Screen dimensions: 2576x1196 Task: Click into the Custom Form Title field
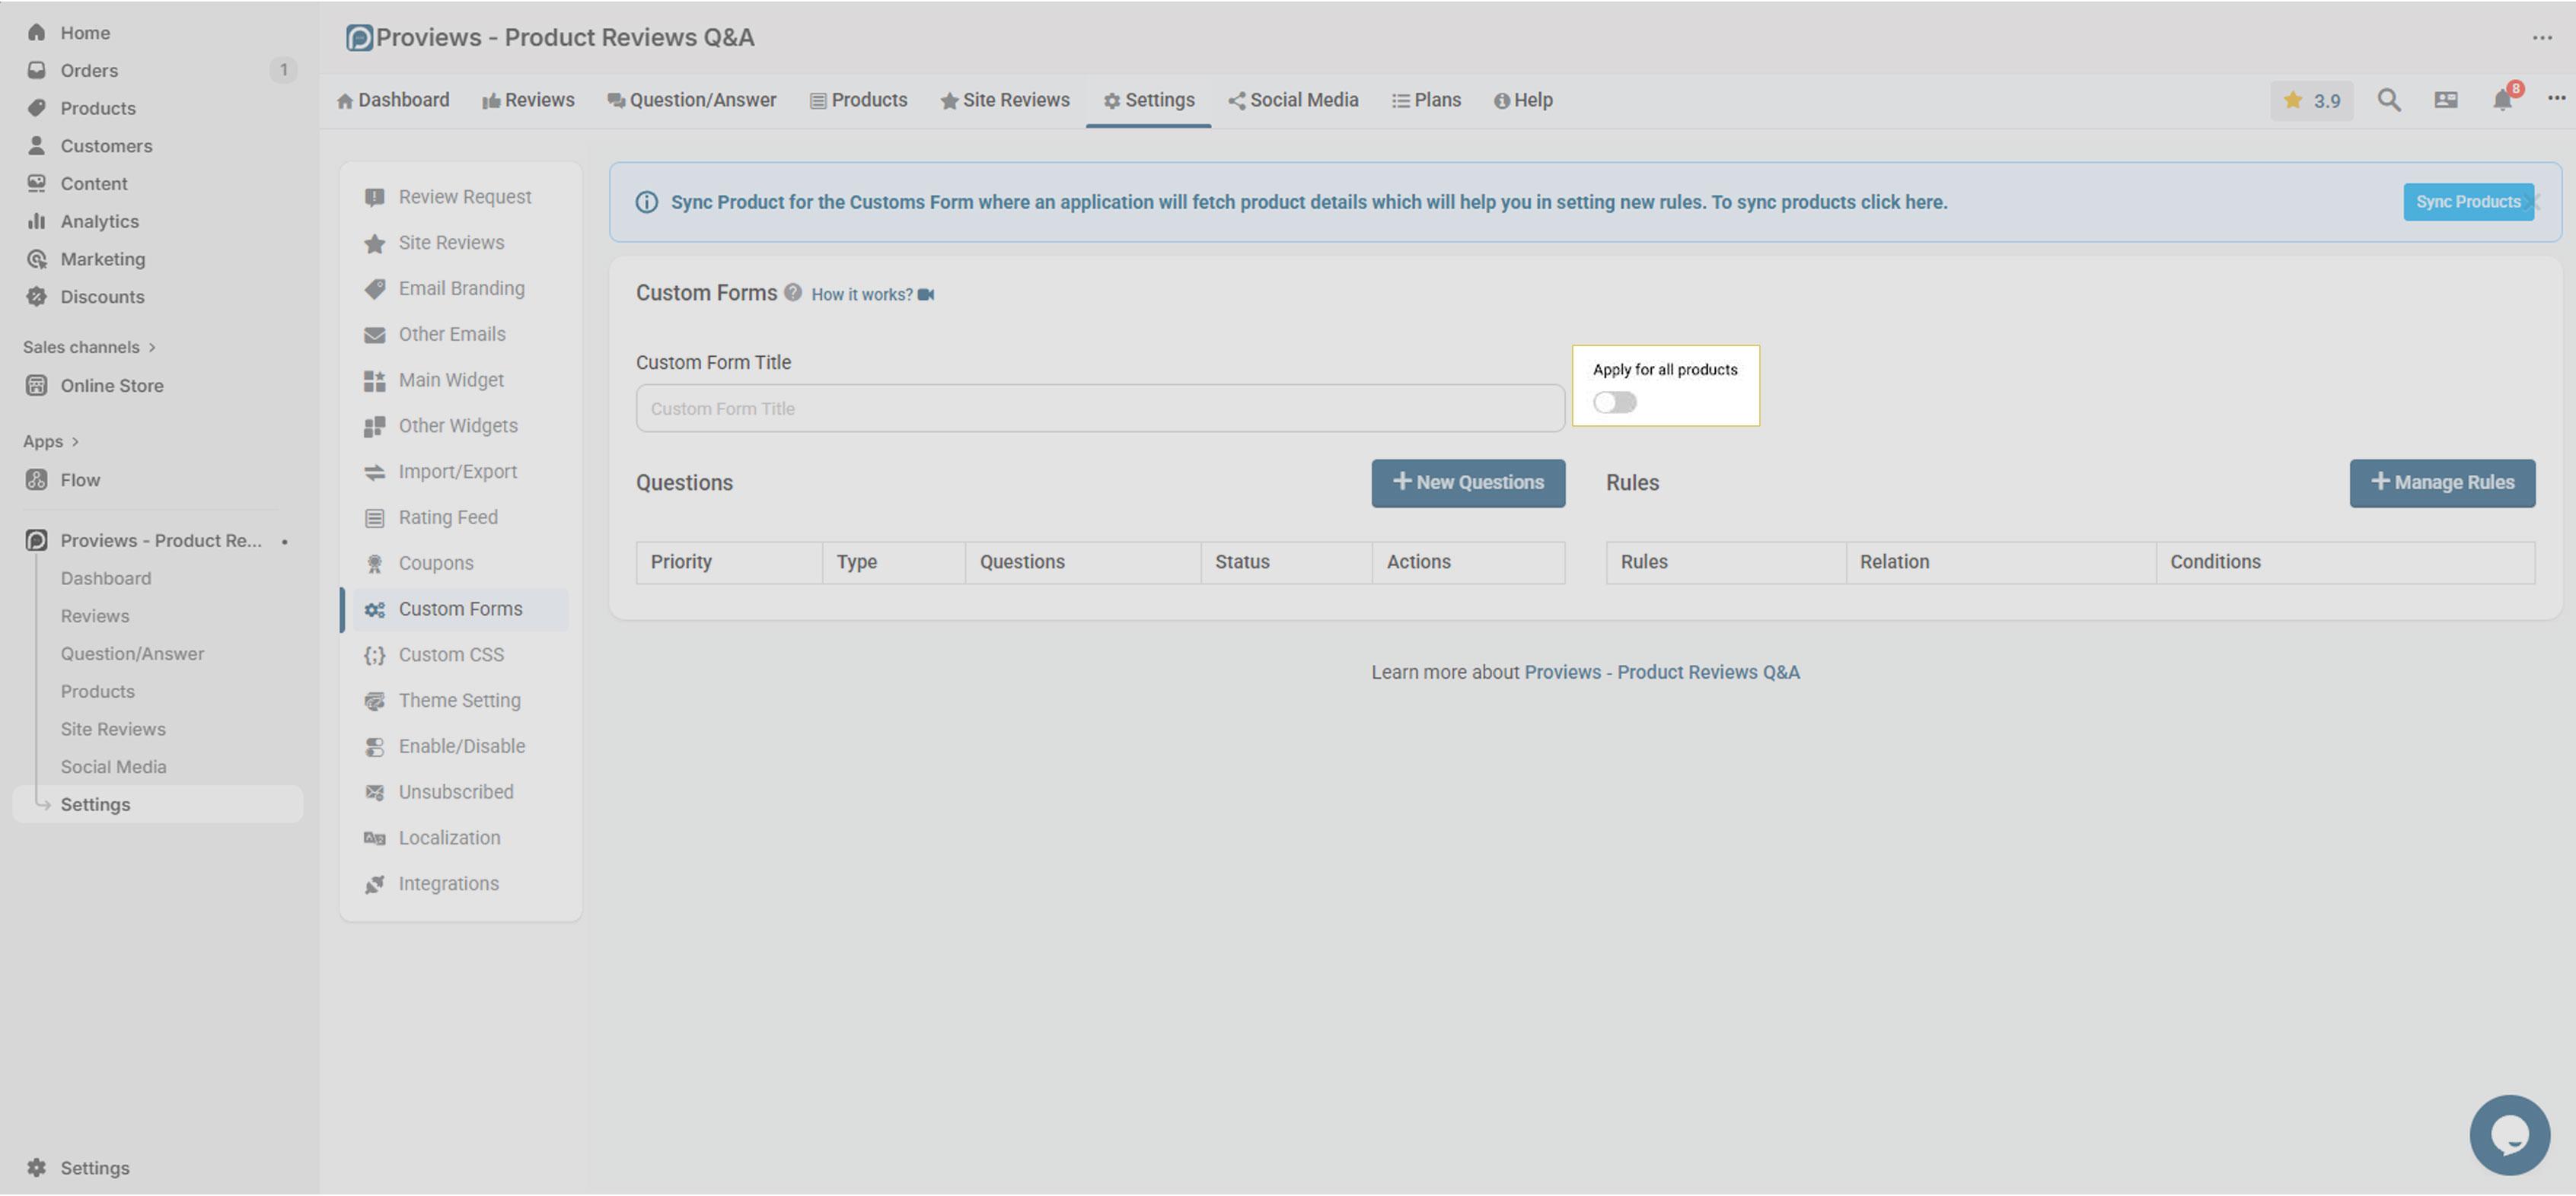tap(1099, 409)
